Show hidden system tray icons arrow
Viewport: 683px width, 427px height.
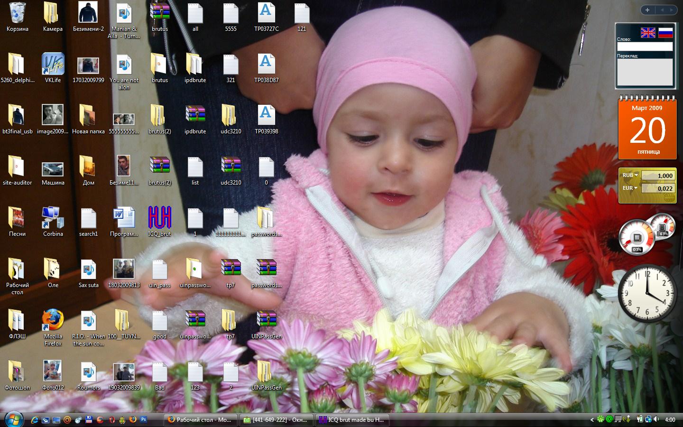592,419
